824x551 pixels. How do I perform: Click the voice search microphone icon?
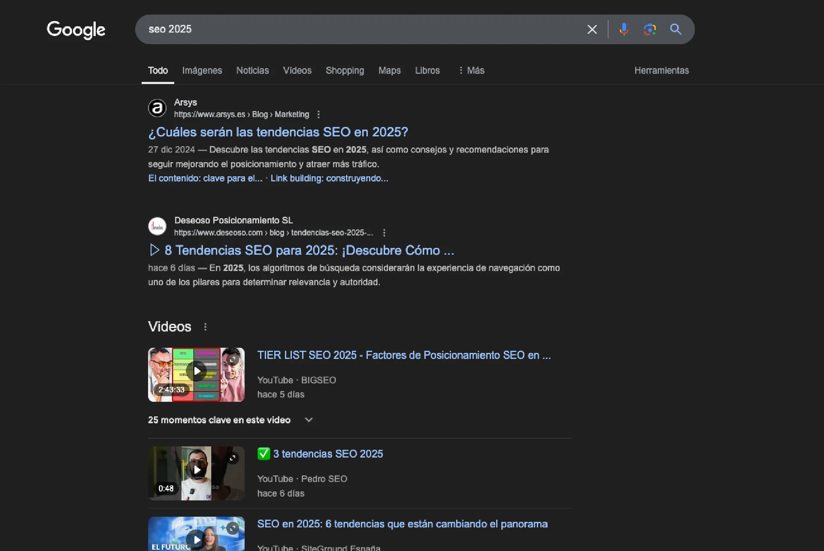tap(624, 29)
